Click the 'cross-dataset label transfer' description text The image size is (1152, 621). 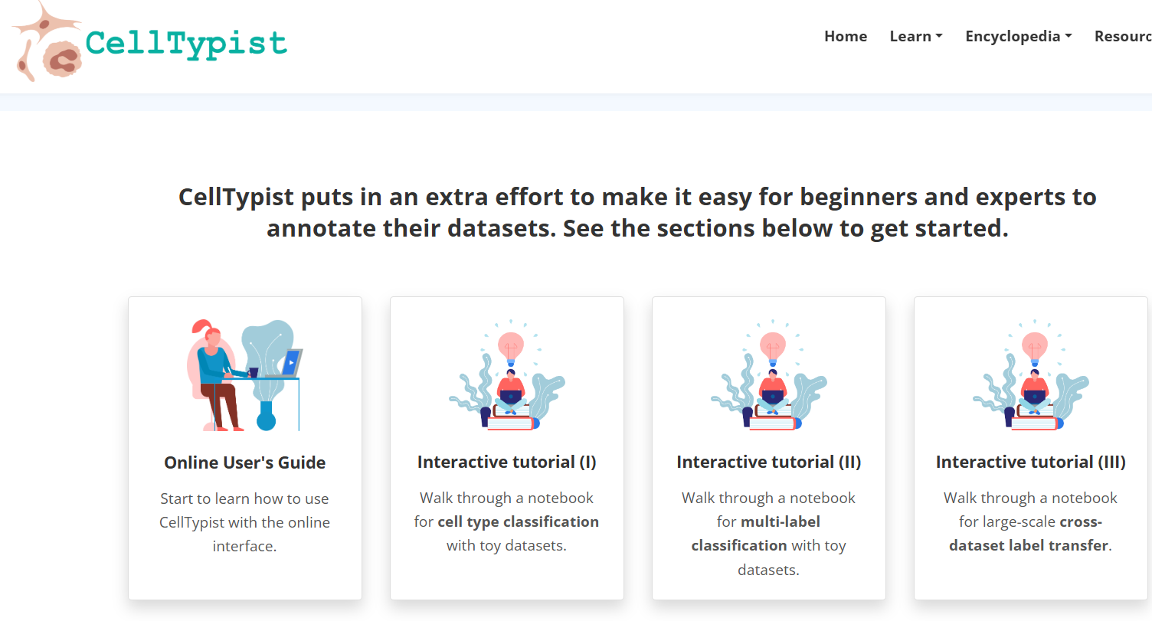pos(1030,534)
